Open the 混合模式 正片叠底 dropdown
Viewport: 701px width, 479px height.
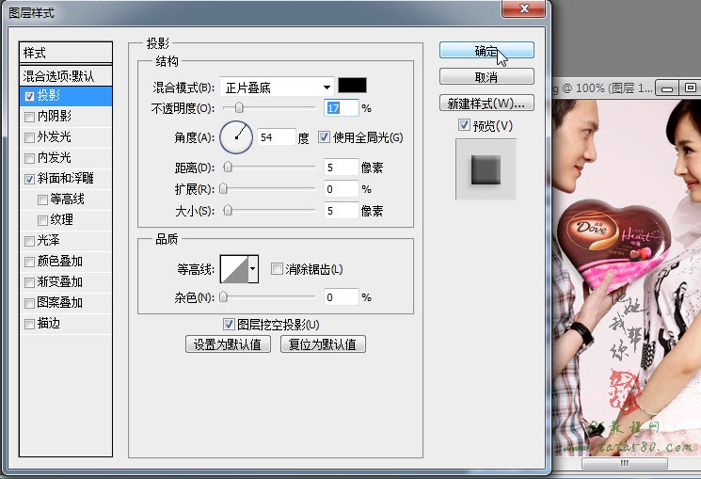(x=277, y=88)
